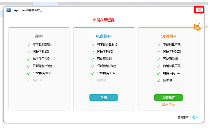
Task: Click the 遊客 card heading
Action: pyautogui.click(x=39, y=36)
